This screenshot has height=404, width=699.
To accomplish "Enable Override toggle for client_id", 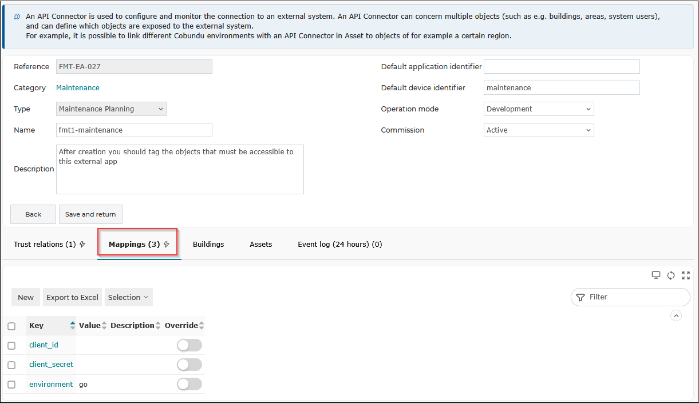I will click(x=189, y=345).
